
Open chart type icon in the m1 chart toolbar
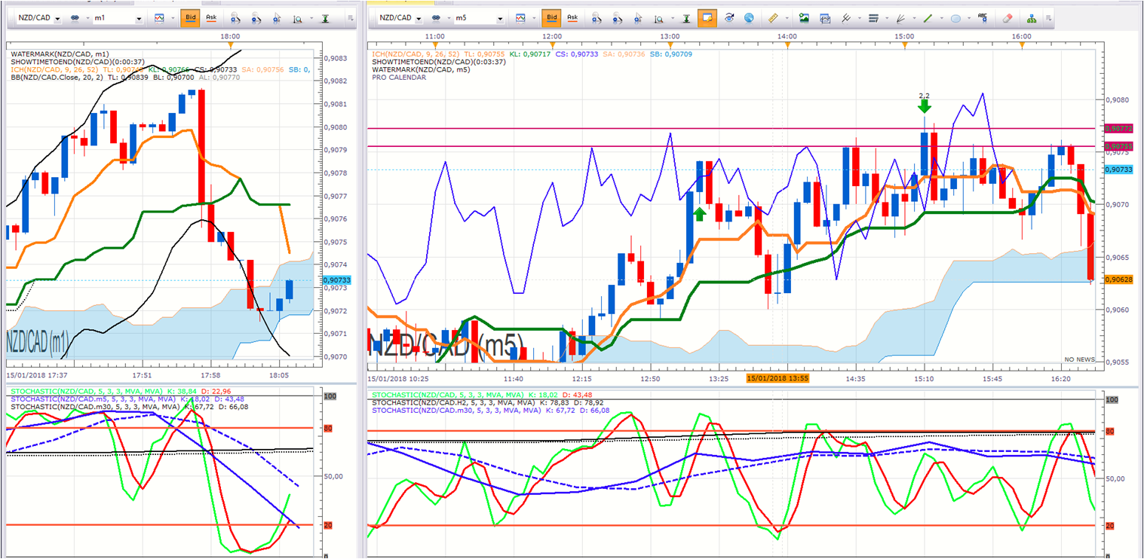(158, 17)
